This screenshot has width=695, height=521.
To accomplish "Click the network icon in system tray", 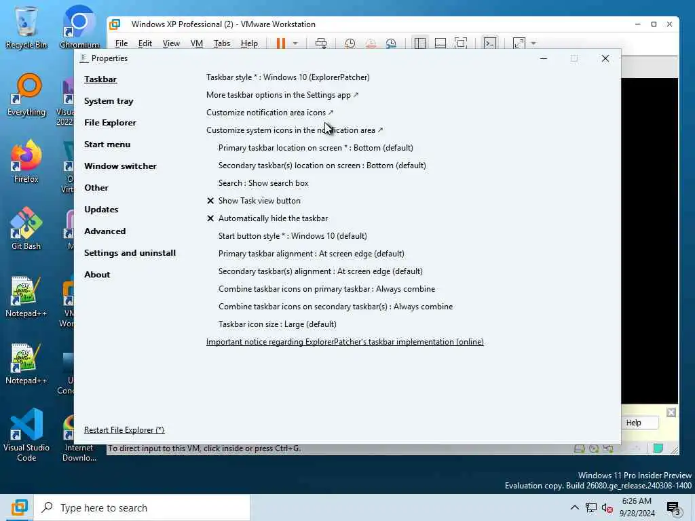I will (591, 507).
